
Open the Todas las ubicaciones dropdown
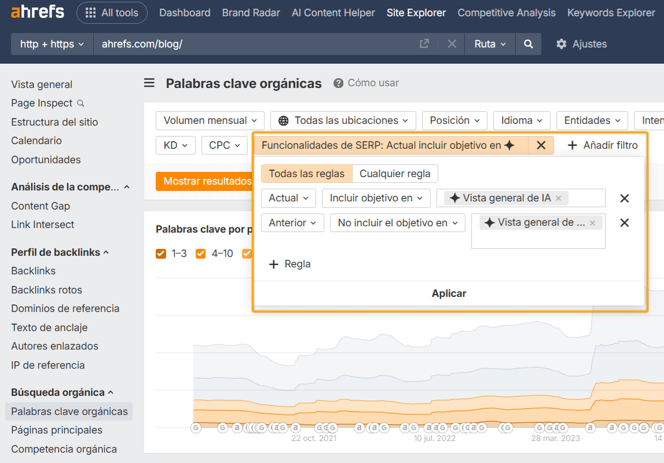tap(342, 120)
